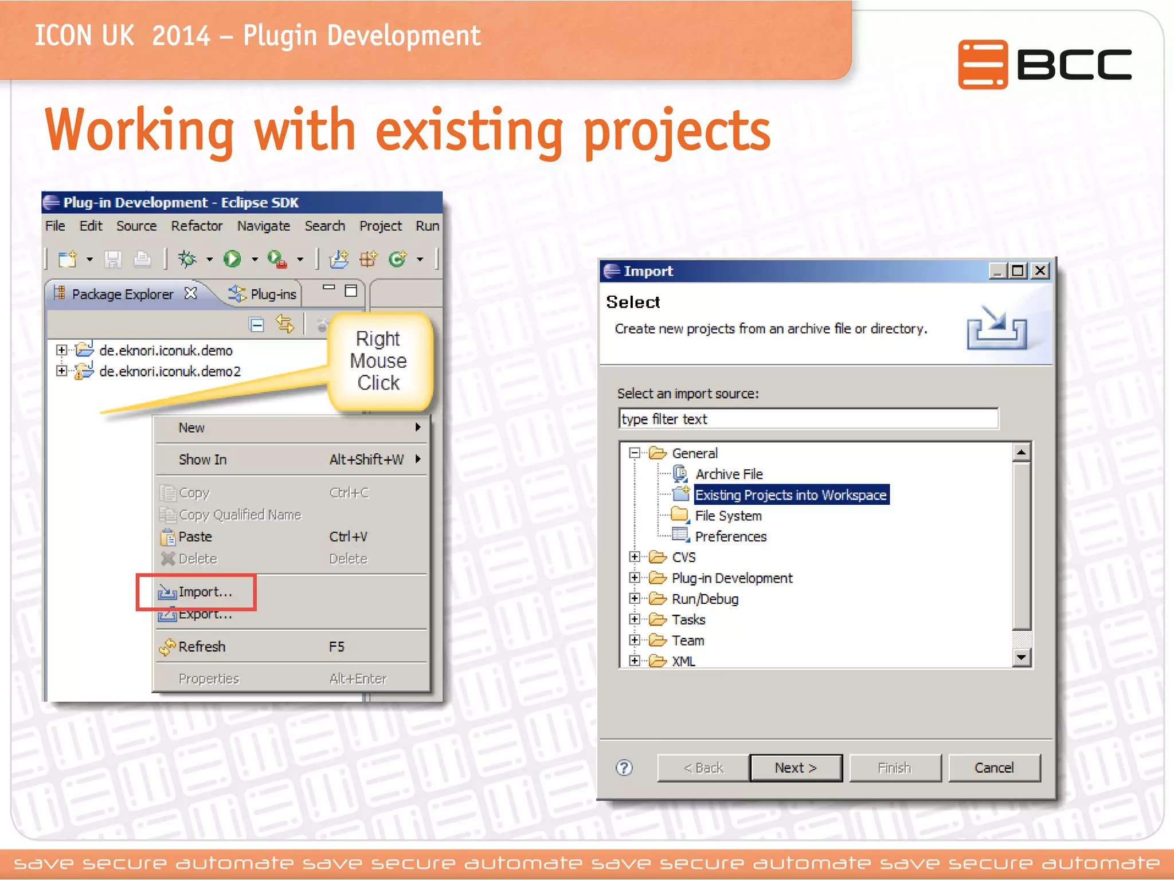This screenshot has height=880, width=1174.
Task: Choose Import... from context menu
Action: click(x=292, y=592)
